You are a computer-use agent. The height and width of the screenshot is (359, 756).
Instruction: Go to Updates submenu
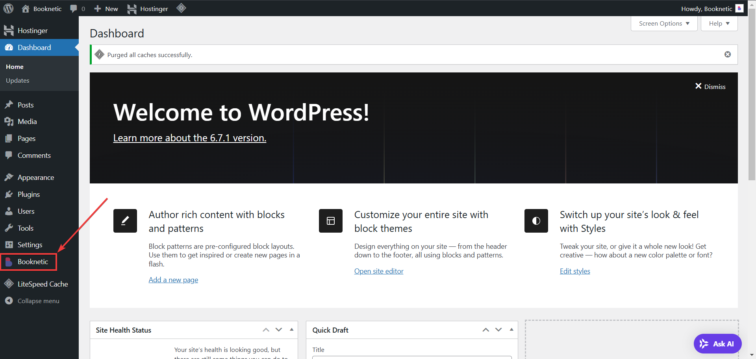pyautogui.click(x=18, y=80)
